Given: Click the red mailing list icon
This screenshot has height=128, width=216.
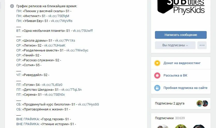Looking at the screenshot, I should tap(157, 76).
